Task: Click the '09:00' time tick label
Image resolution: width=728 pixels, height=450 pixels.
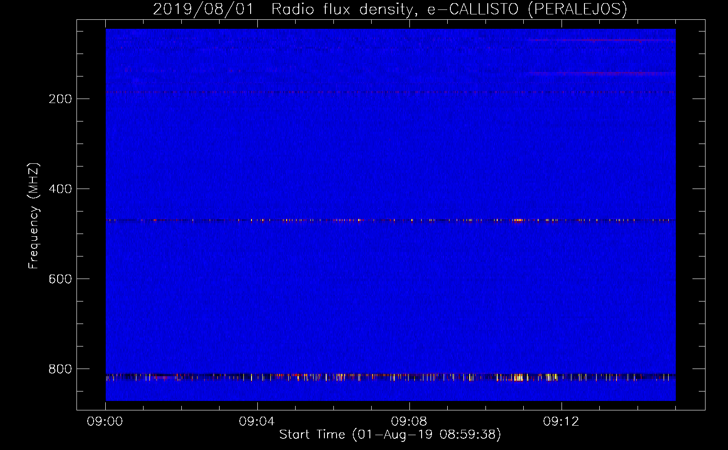Action: click(x=105, y=422)
